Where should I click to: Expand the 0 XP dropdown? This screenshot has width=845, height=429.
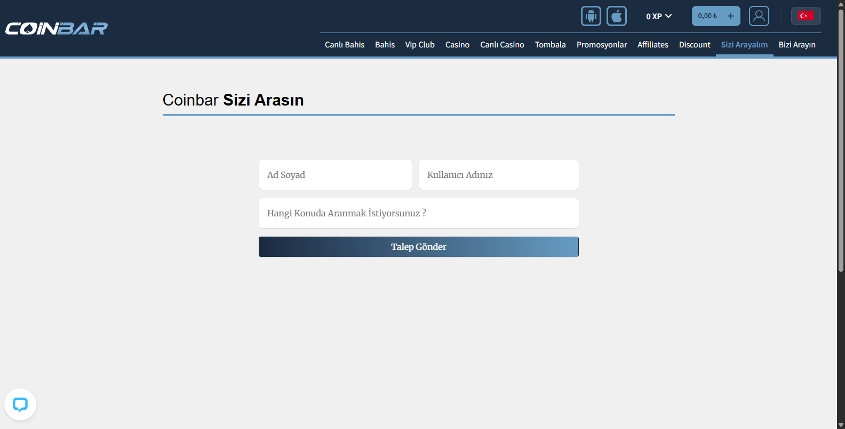coord(659,16)
